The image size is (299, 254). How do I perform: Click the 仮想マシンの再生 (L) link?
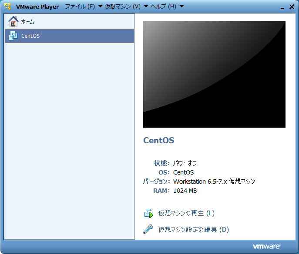[x=186, y=213]
